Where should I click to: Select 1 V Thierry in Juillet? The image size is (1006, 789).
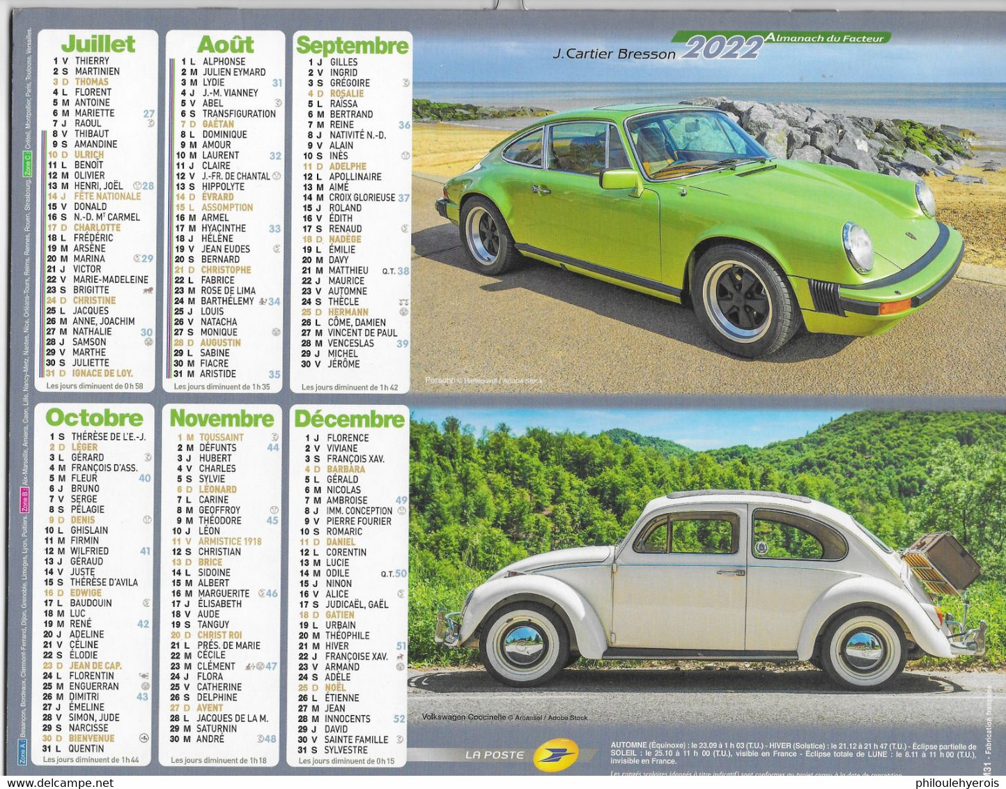click(x=81, y=61)
